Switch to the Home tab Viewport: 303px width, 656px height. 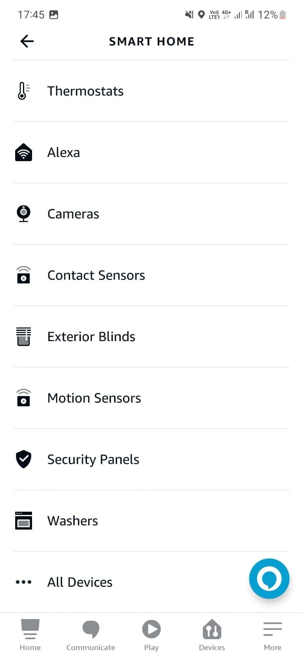click(30, 635)
